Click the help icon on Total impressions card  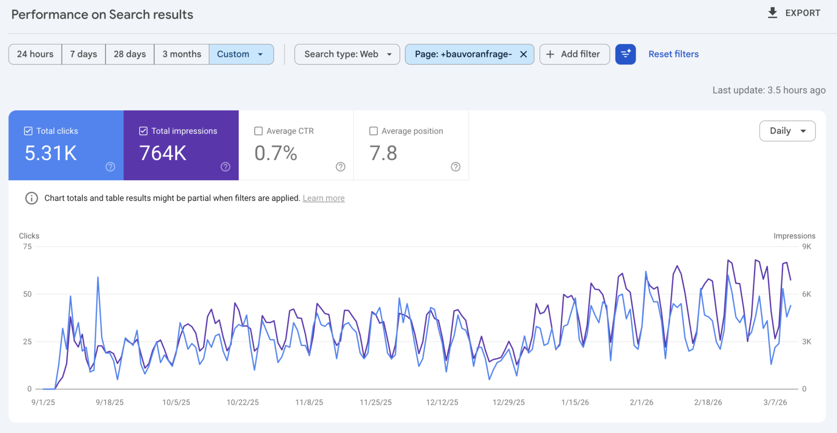pyautogui.click(x=225, y=167)
